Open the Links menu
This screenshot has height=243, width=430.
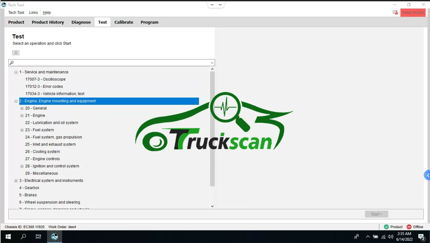coord(33,12)
